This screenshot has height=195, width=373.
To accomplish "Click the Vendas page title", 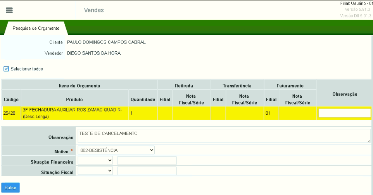I will pos(94,10).
